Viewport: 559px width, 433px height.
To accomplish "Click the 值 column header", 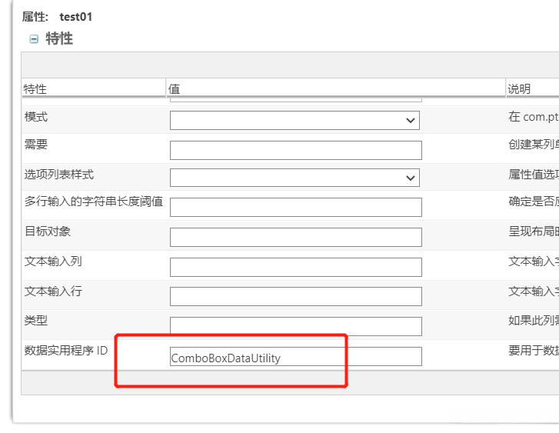I will pyautogui.click(x=175, y=89).
